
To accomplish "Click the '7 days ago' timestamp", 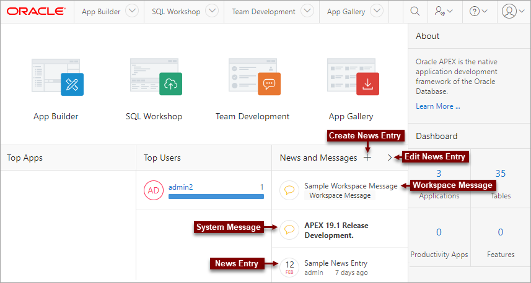I will [351, 272].
